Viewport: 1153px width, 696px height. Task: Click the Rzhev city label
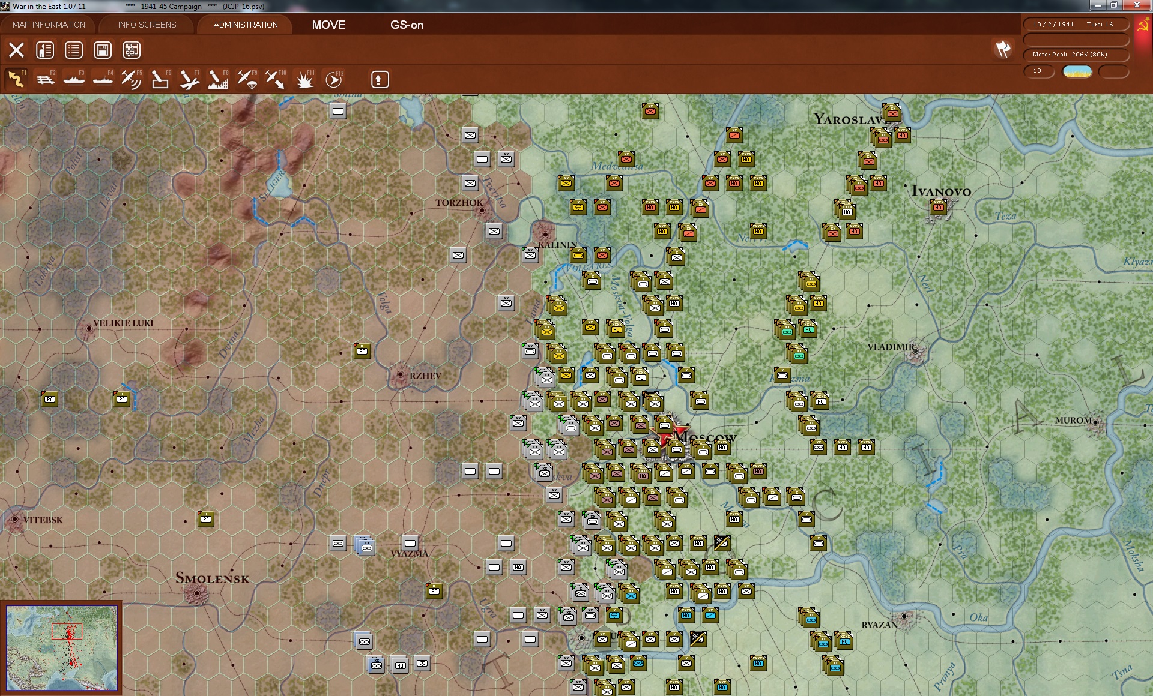click(425, 376)
